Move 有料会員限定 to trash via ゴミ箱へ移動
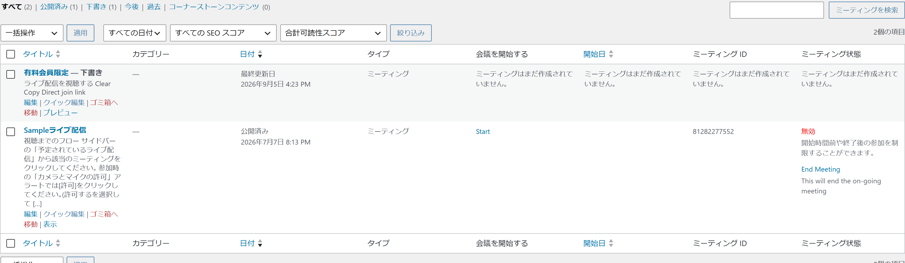 coord(104,103)
